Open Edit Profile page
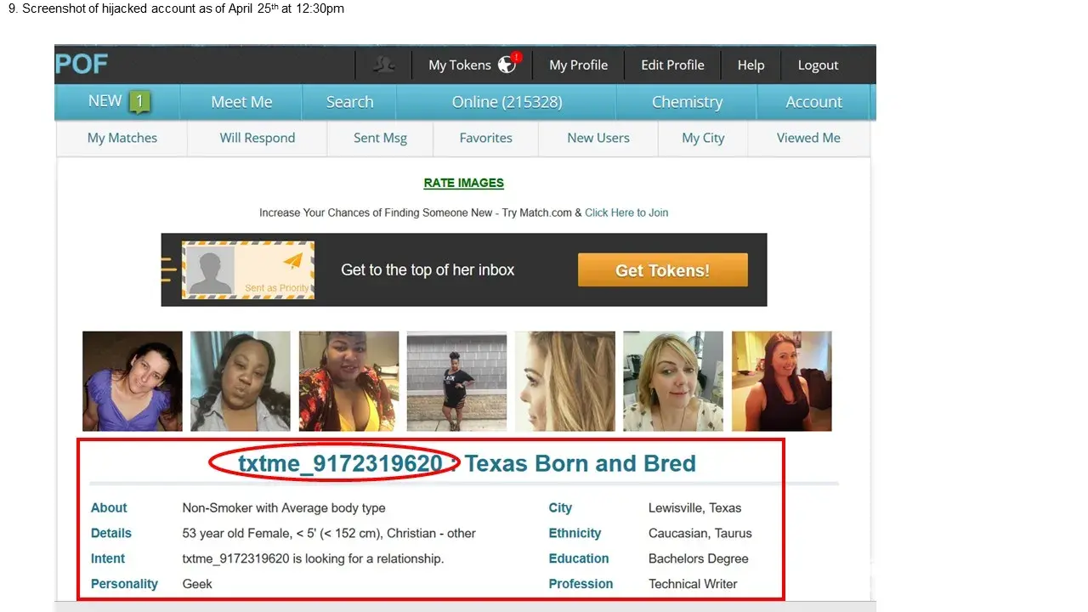Screen dimensions: 1088x612 (672, 65)
